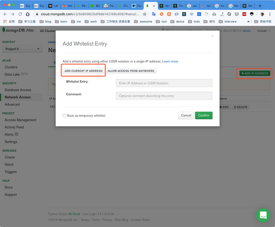Select Network Access in the sidebar

(x=18, y=97)
